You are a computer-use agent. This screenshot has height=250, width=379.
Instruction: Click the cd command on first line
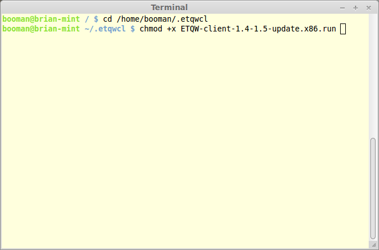(107, 19)
